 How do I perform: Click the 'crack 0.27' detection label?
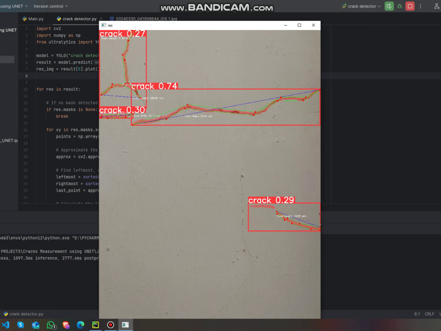click(123, 34)
